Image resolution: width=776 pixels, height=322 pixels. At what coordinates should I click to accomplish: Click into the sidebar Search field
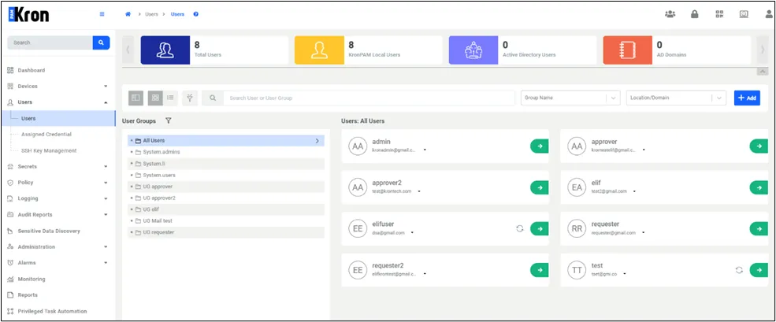pyautogui.click(x=50, y=43)
